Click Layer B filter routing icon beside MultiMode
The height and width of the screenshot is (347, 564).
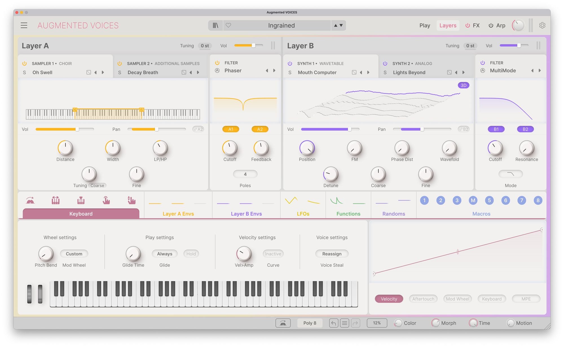coord(483,71)
